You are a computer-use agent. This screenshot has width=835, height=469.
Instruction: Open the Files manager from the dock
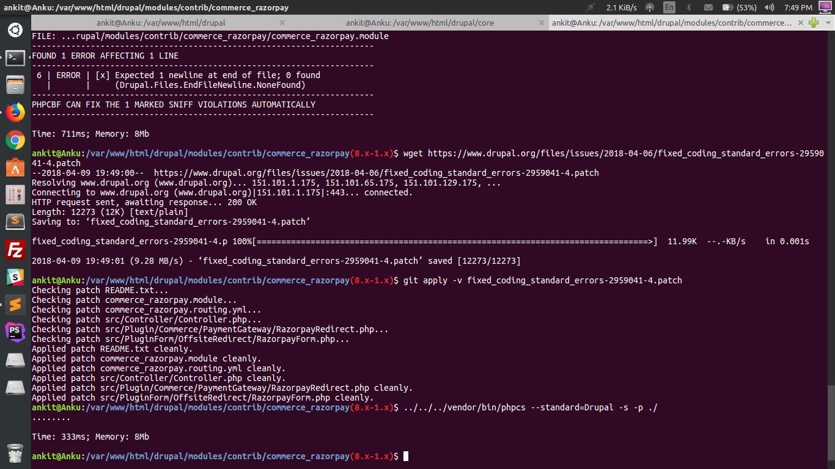15,84
